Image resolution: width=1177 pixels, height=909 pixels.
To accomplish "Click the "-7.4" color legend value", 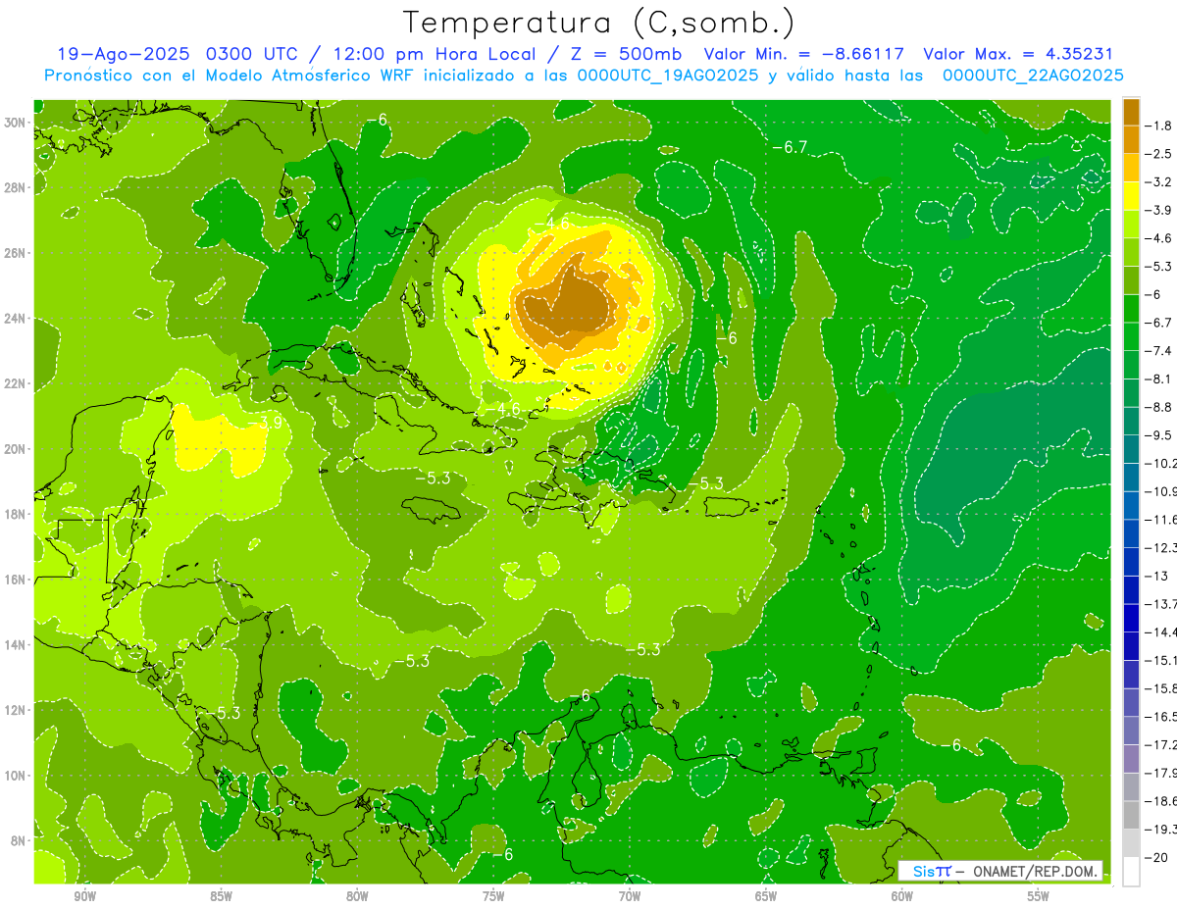I will click(1159, 350).
